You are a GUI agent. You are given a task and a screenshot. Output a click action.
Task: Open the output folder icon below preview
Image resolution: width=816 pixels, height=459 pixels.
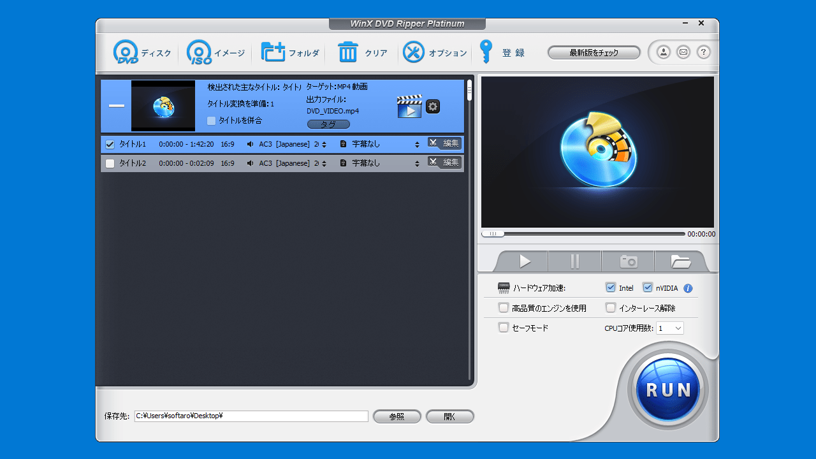(x=681, y=261)
